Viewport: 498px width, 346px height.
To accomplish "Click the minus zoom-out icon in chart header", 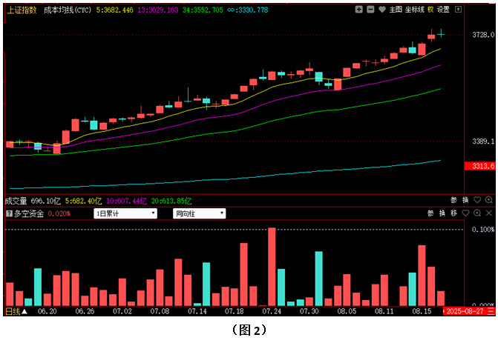I will [x=370, y=10].
